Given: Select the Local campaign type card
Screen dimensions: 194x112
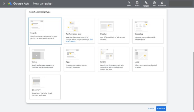Looking at the screenshot, I should [148, 59].
